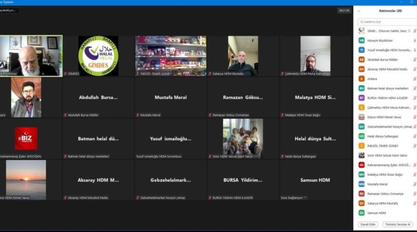Image resolution: width=417 pixels, height=232 pixels.
Task: Select the active speaker's video tile
Action: coord(31,56)
